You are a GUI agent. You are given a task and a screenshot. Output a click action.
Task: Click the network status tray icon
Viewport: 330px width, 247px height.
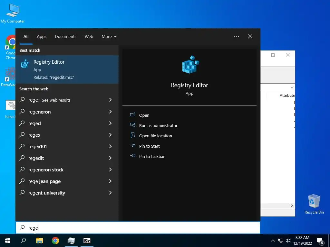[x=281, y=241]
